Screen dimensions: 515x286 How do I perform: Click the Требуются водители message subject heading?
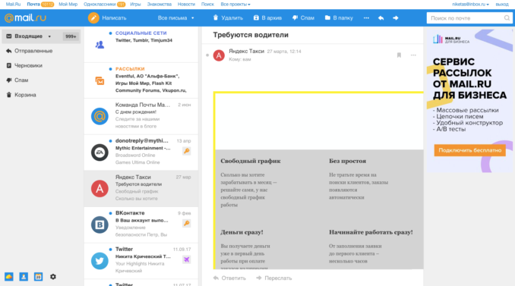251,35
